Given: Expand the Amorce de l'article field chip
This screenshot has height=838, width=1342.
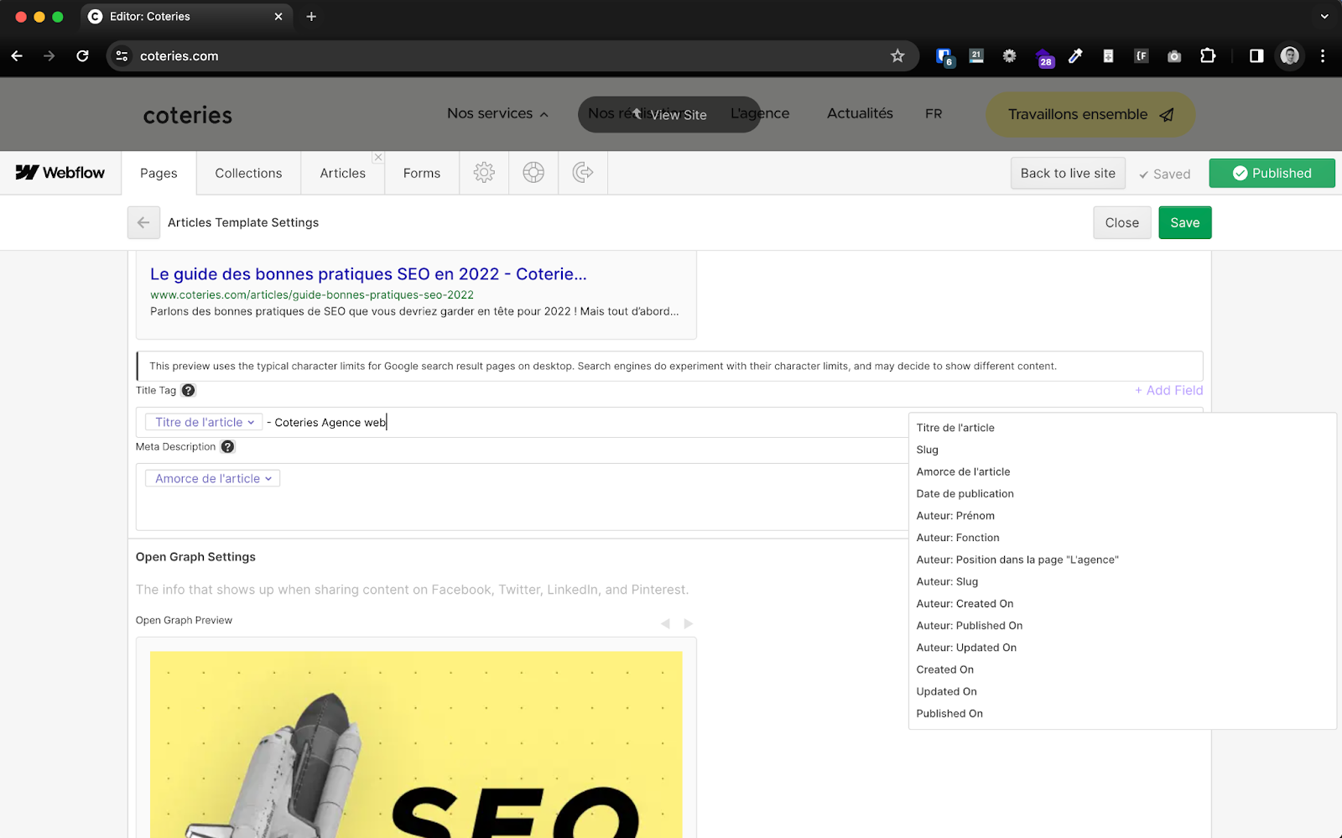Looking at the screenshot, I should tap(213, 478).
